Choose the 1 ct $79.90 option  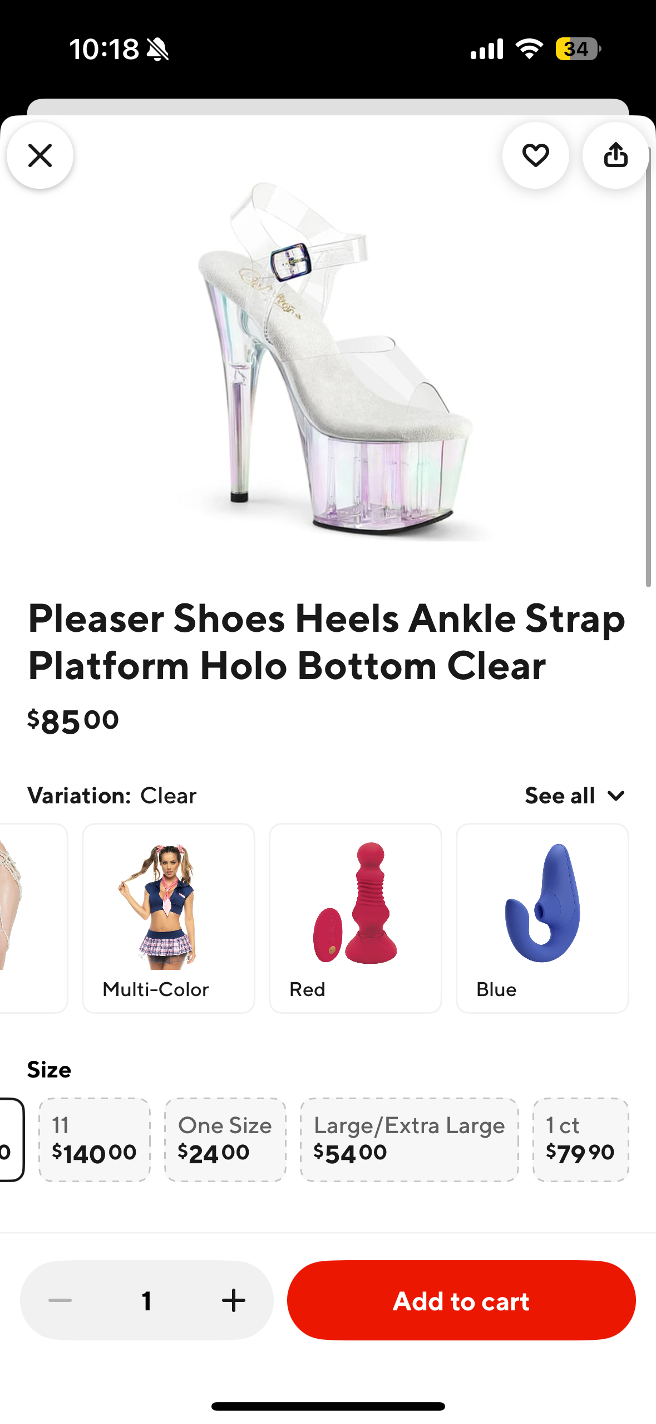[581, 1139]
